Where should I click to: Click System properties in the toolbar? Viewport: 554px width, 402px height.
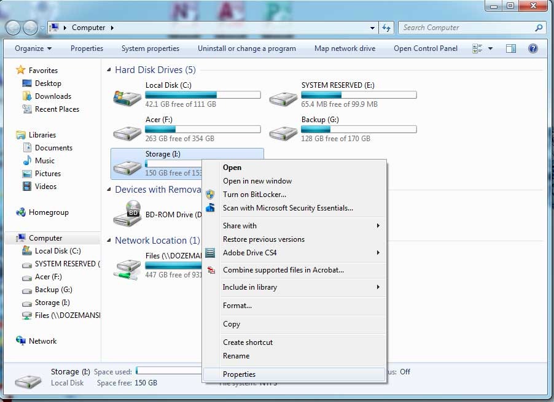click(x=150, y=48)
